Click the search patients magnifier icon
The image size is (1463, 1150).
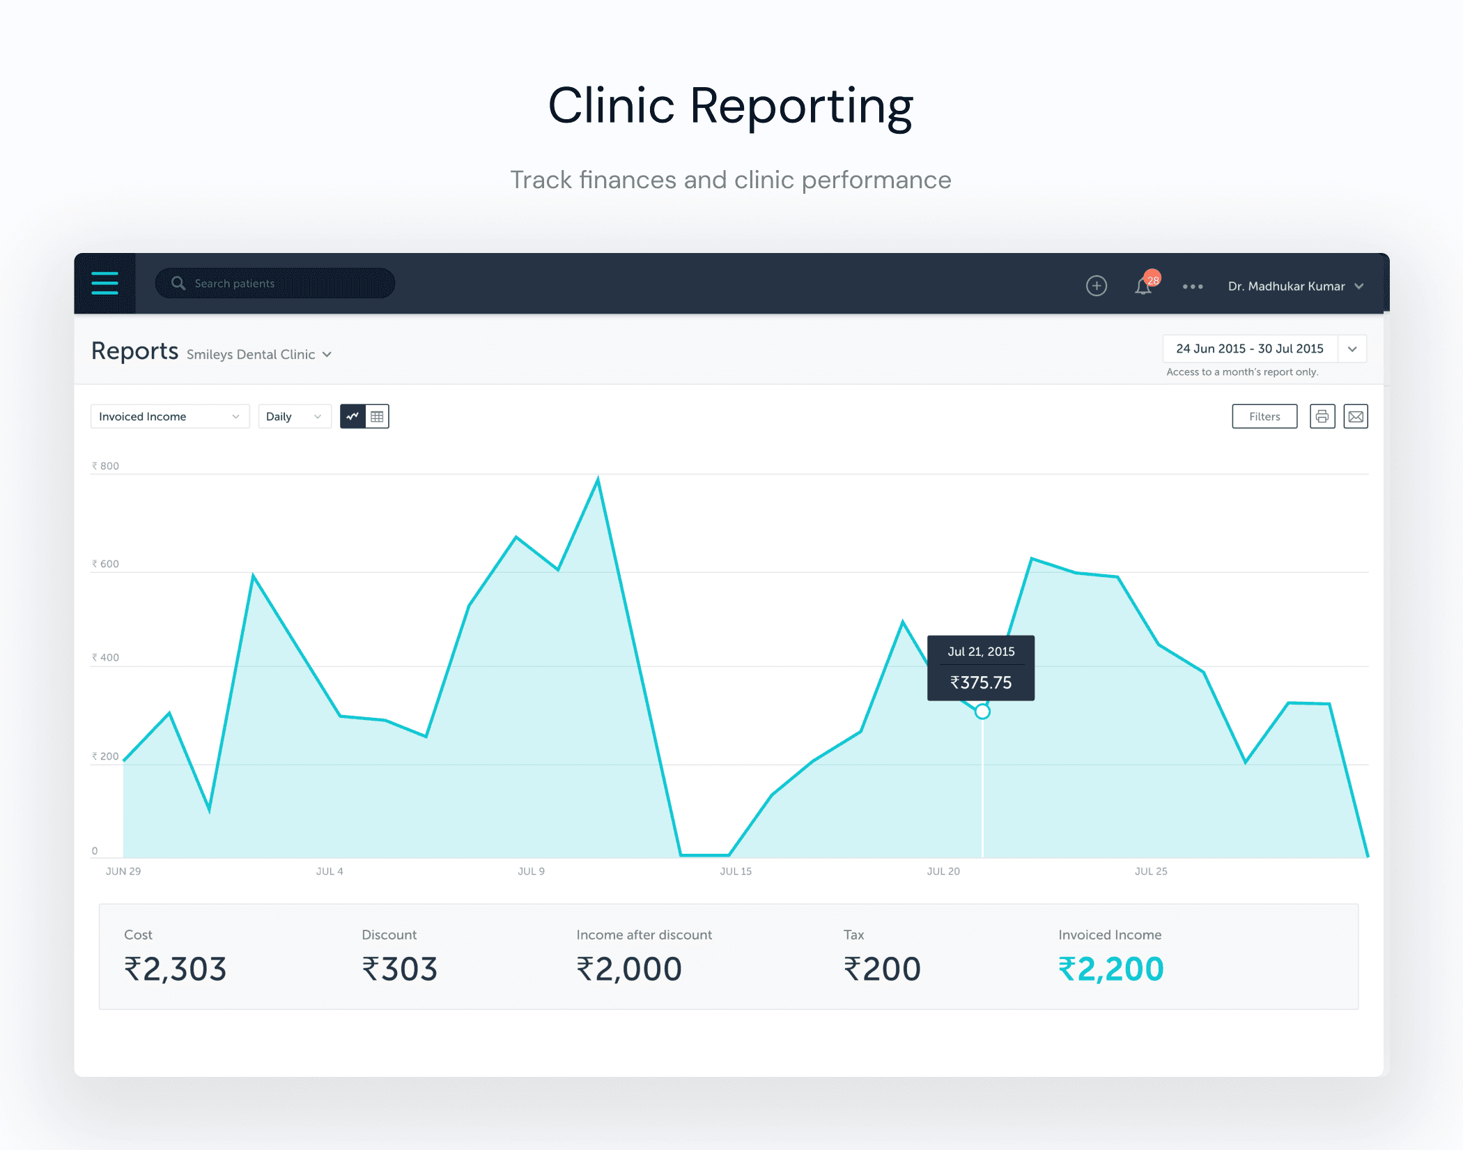[x=178, y=283]
